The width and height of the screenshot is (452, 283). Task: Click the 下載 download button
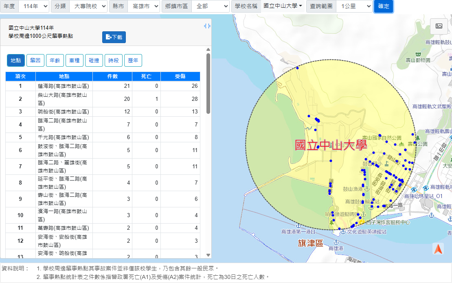(114, 37)
